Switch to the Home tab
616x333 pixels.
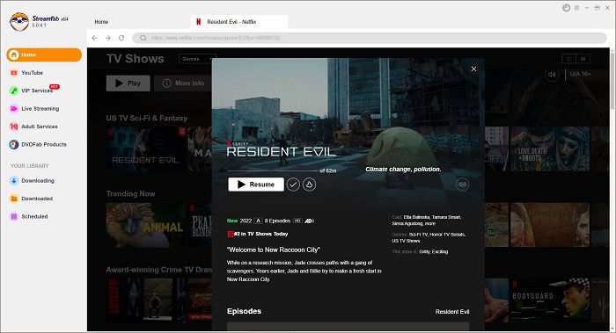101,22
